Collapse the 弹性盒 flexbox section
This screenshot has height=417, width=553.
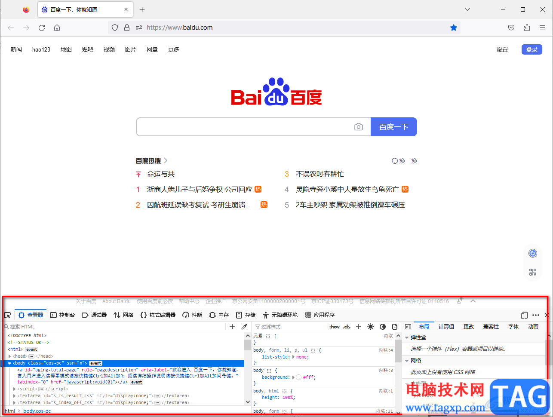click(x=407, y=337)
